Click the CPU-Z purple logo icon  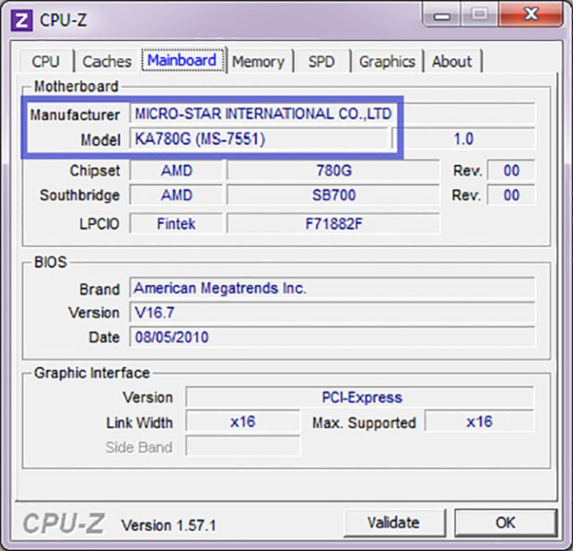21,20
